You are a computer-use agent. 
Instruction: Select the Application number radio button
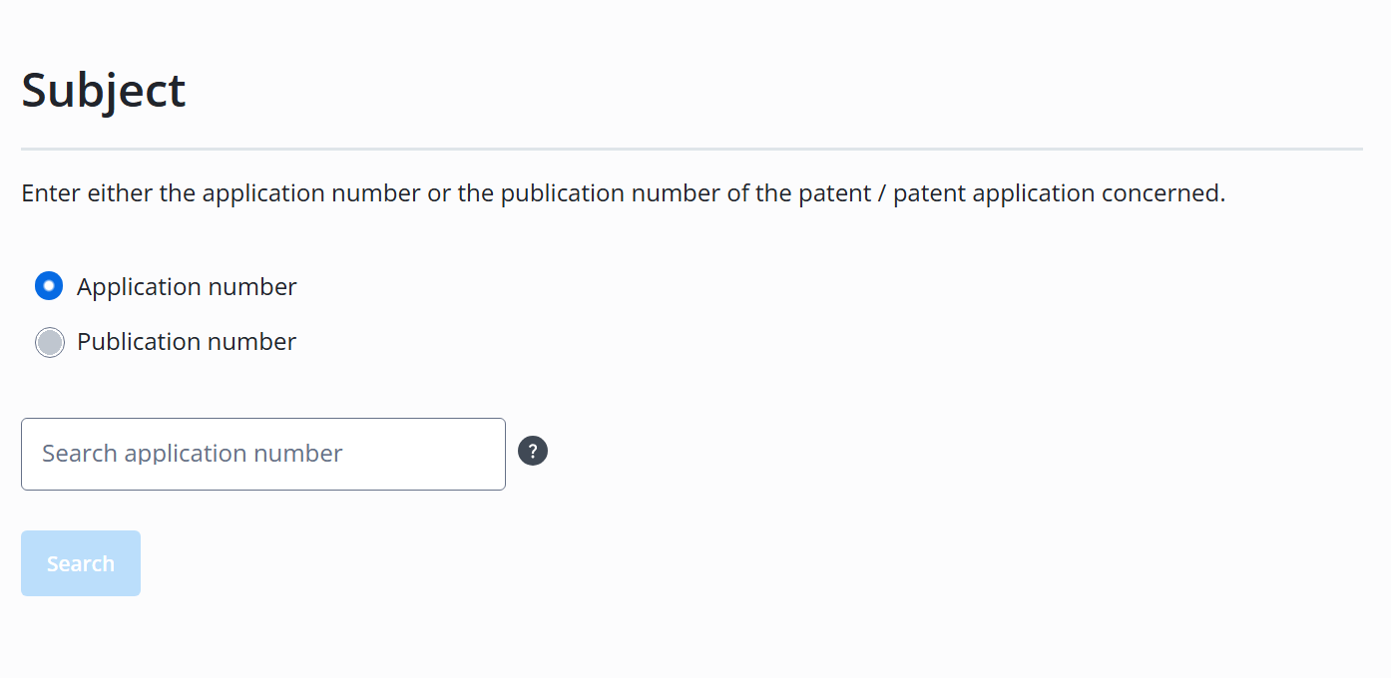49,287
